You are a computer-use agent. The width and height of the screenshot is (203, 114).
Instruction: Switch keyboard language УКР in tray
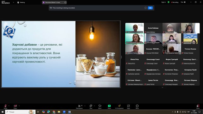(188, 112)
